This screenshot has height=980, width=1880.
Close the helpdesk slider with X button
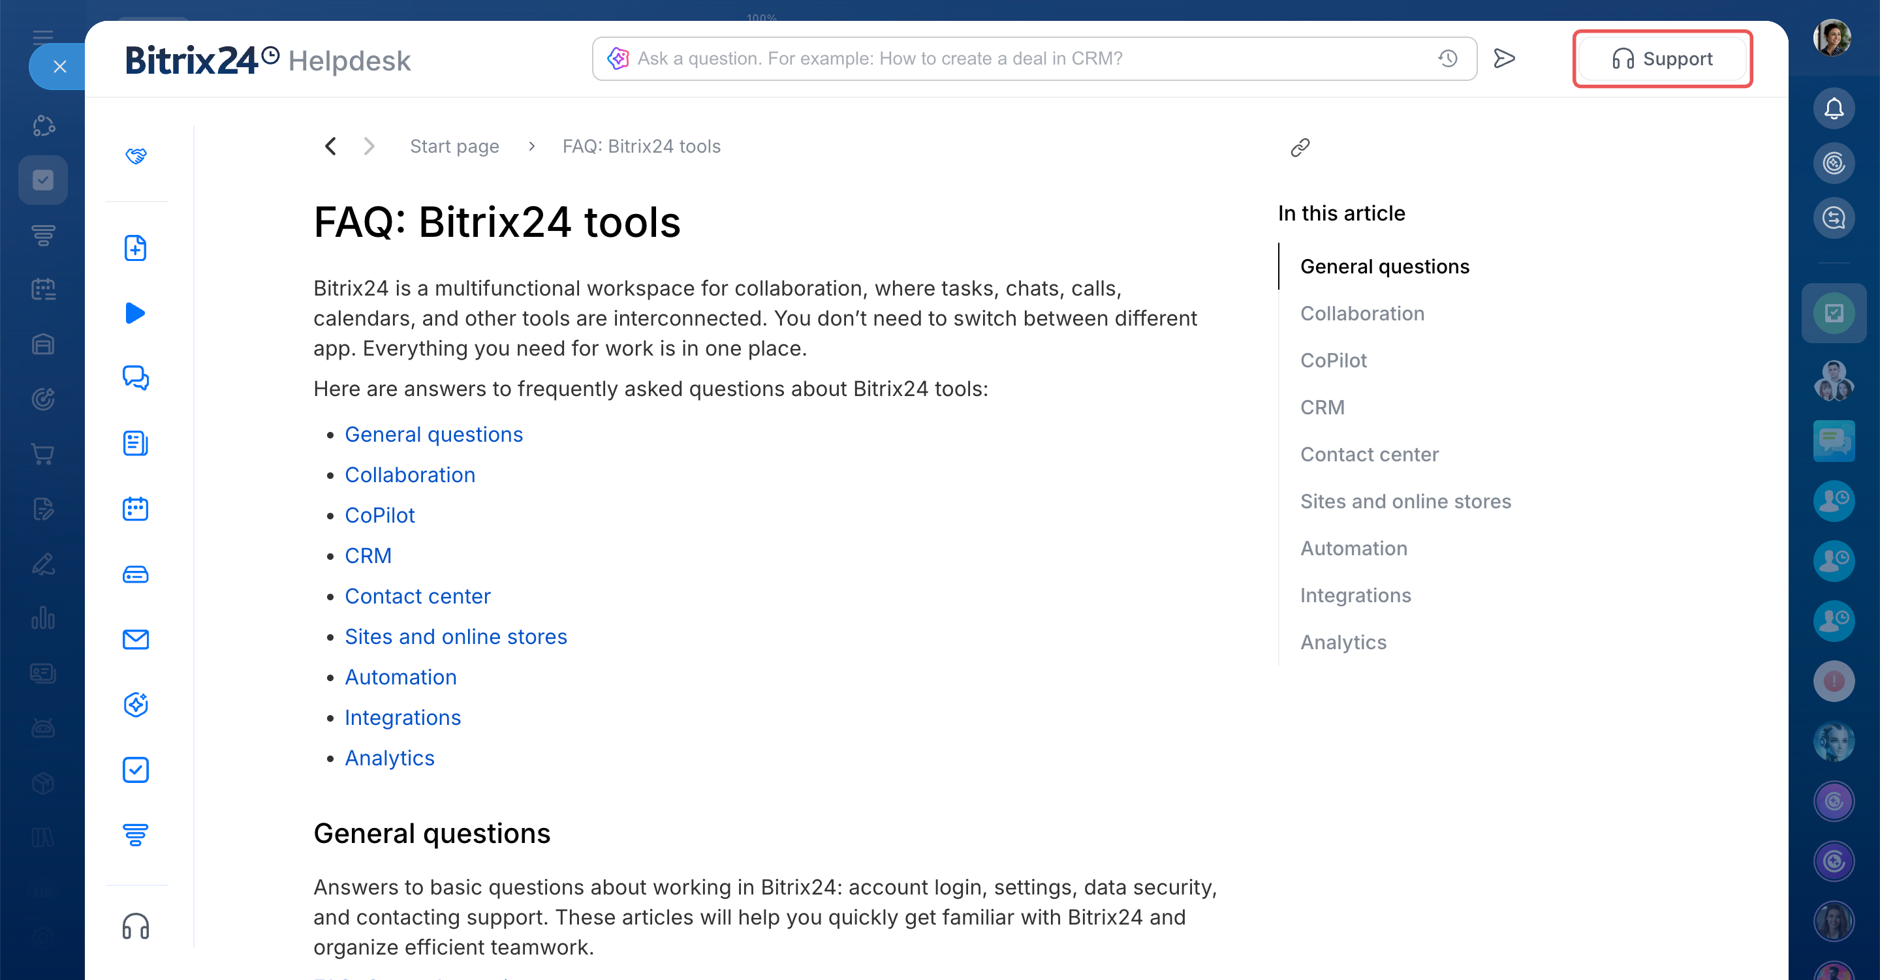pyautogui.click(x=60, y=67)
